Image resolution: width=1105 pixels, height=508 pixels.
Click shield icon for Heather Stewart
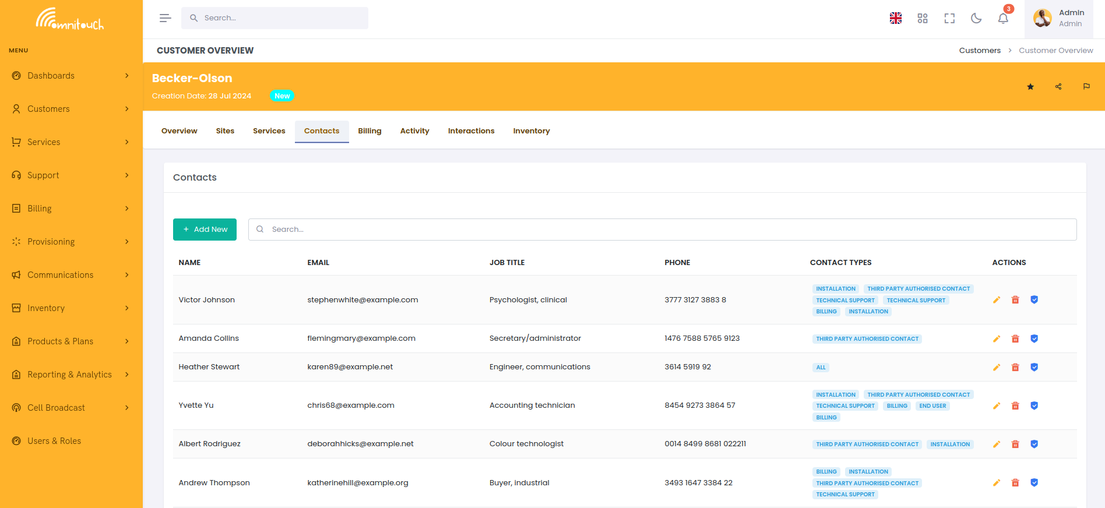(1034, 367)
